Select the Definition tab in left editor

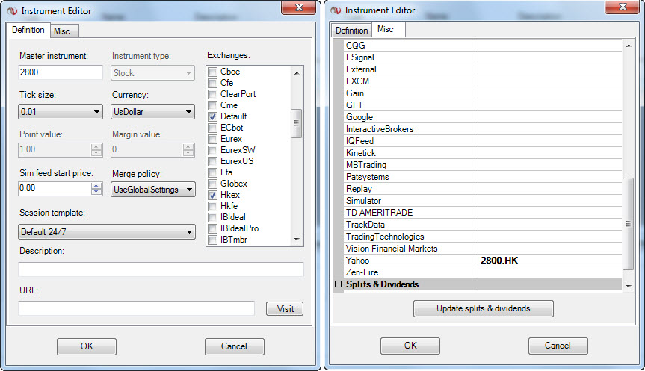click(28, 30)
